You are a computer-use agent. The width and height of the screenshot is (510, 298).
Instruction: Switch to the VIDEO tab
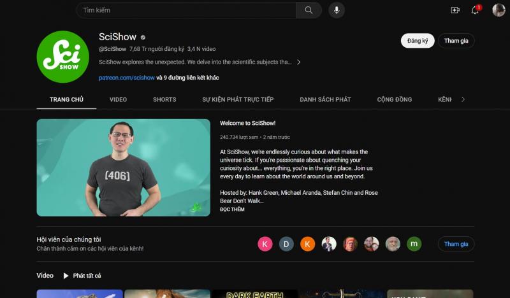click(x=118, y=99)
